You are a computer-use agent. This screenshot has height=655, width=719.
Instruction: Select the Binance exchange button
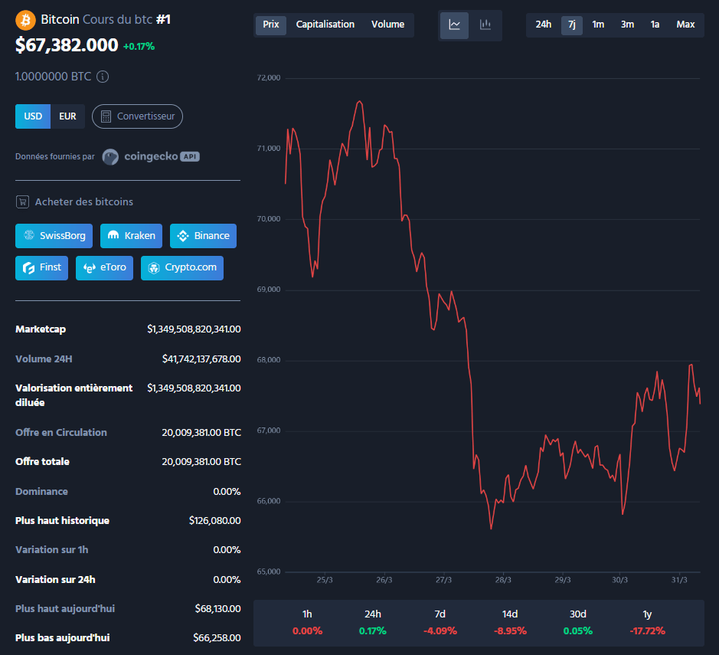pyautogui.click(x=203, y=236)
